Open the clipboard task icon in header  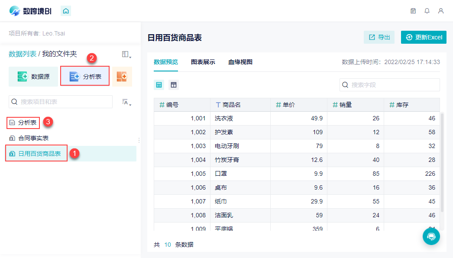[x=413, y=11]
